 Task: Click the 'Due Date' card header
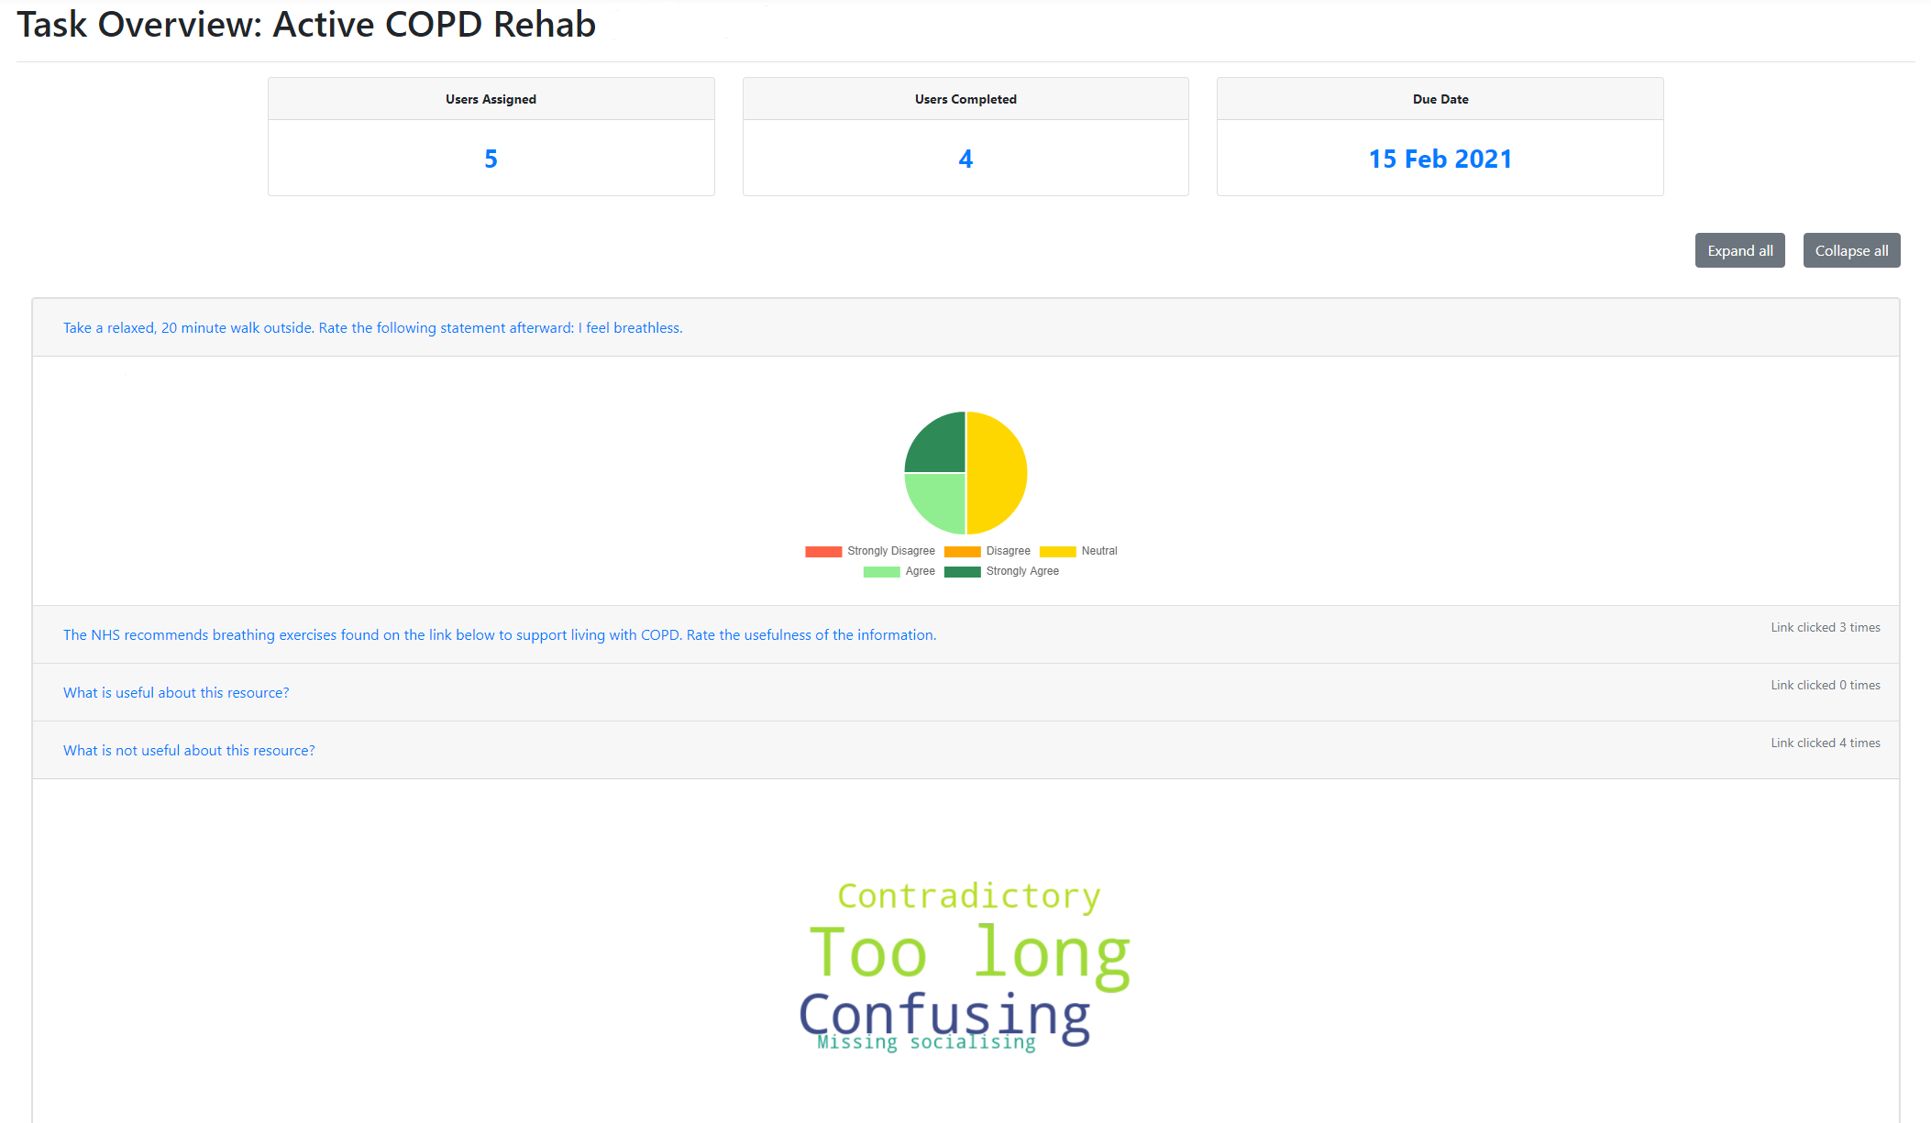1440,99
